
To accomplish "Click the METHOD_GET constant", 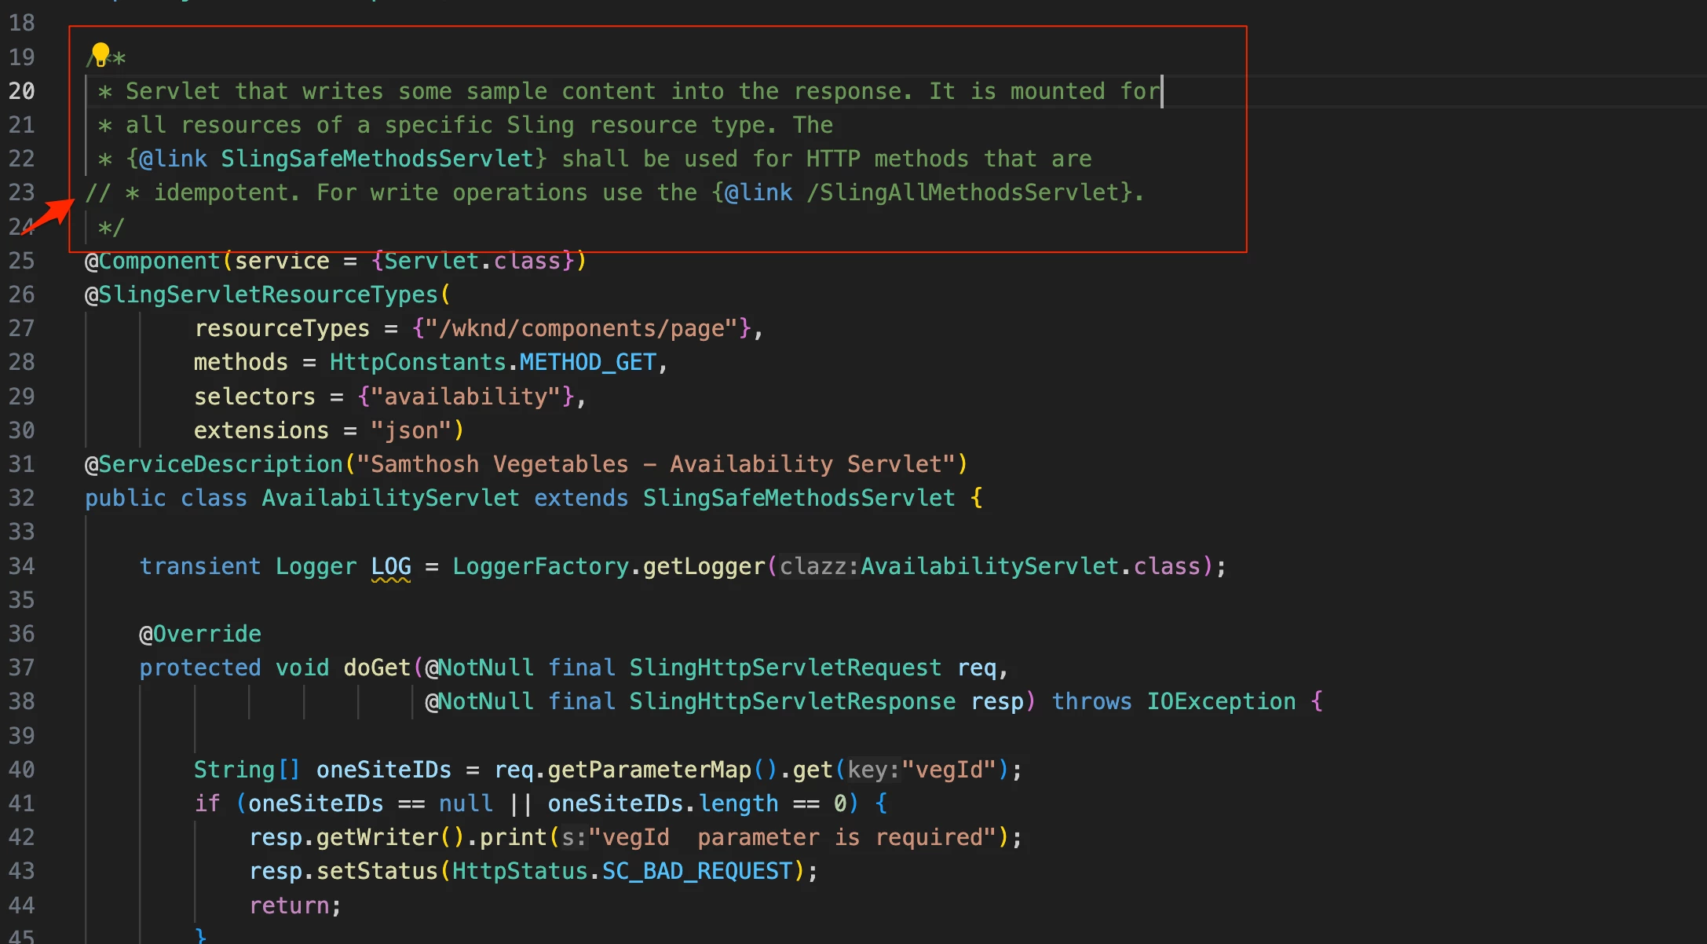I will pos(587,362).
